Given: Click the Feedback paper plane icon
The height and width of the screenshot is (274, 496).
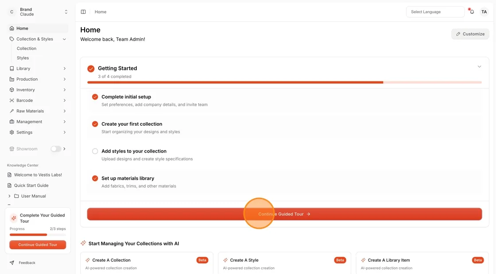Looking at the screenshot, I should click(12, 262).
